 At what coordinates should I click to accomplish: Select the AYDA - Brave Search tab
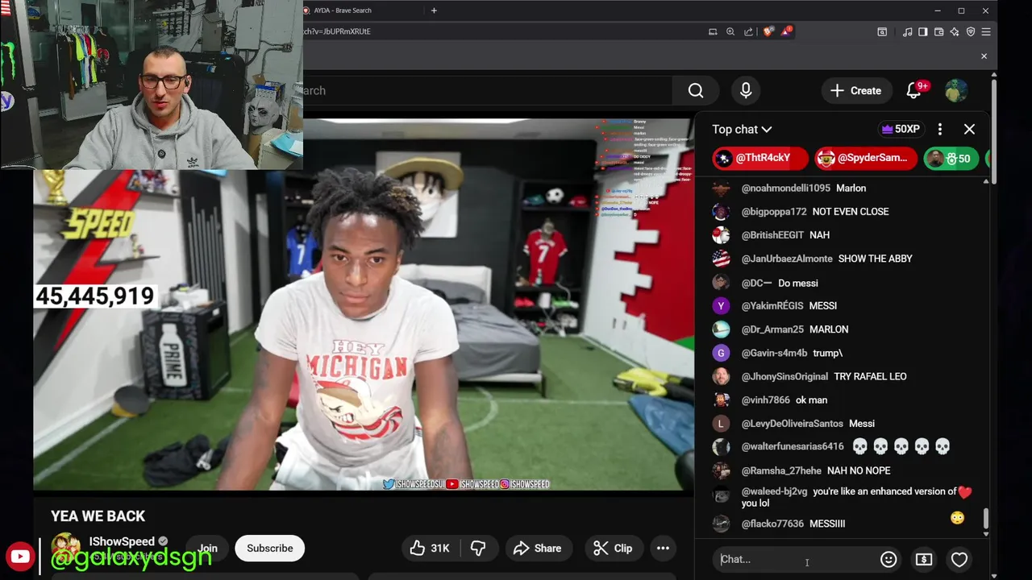361,10
